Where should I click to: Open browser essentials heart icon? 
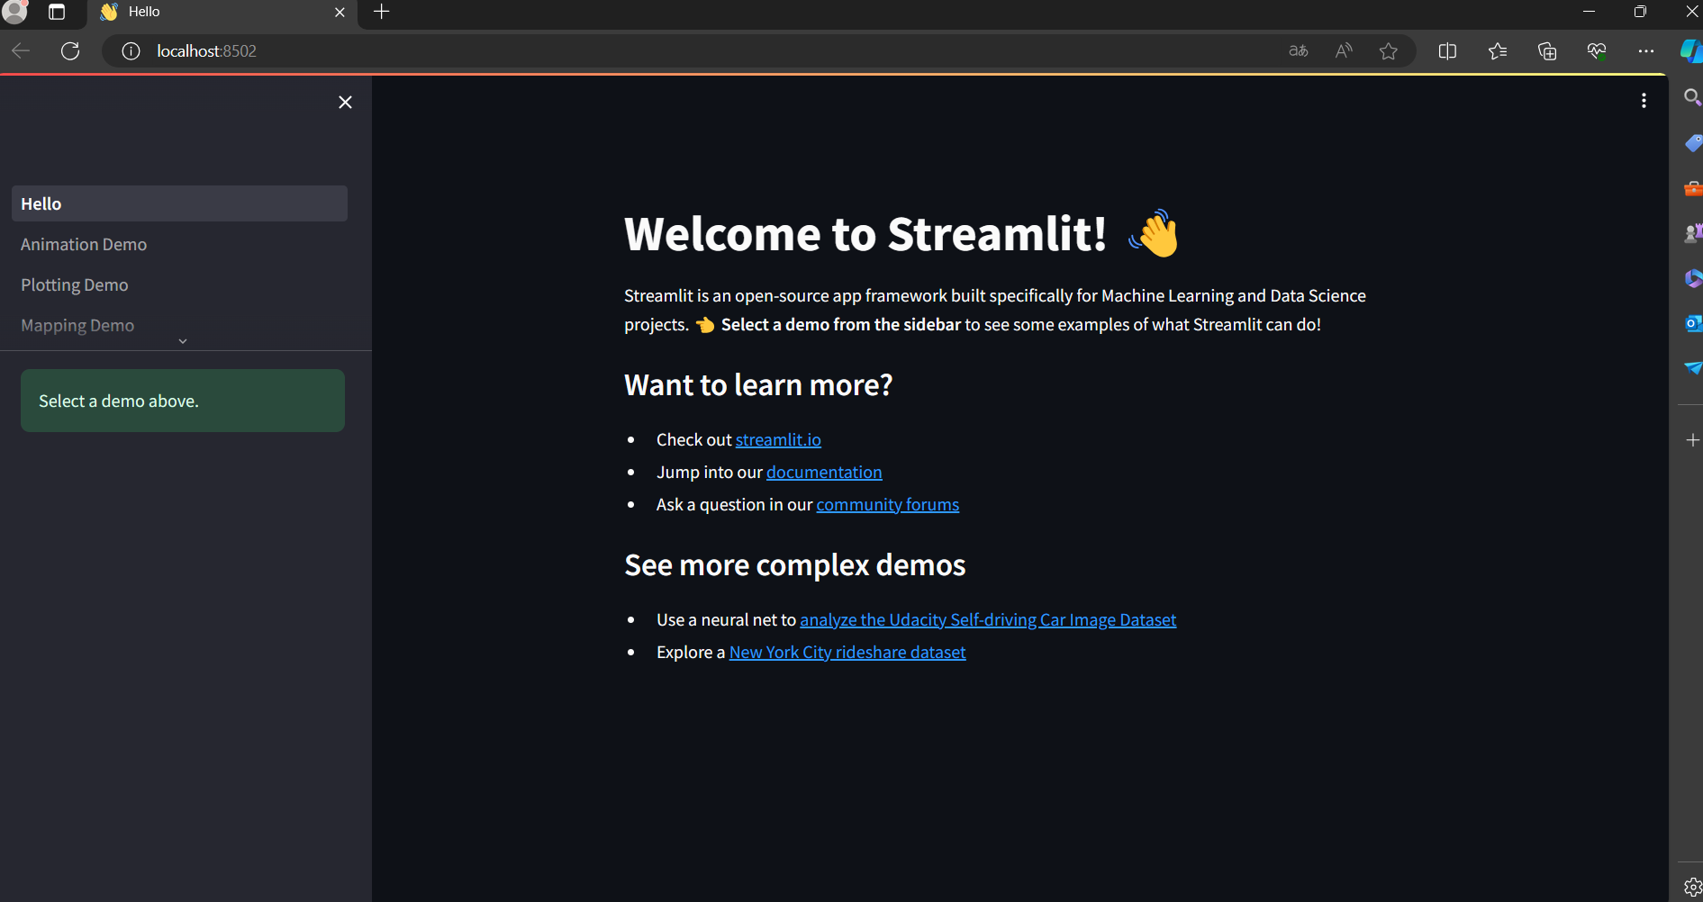[x=1597, y=51]
